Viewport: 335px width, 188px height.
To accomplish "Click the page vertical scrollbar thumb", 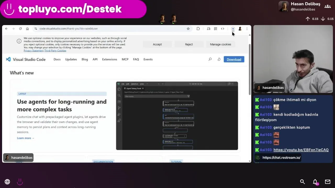I will (249, 69).
